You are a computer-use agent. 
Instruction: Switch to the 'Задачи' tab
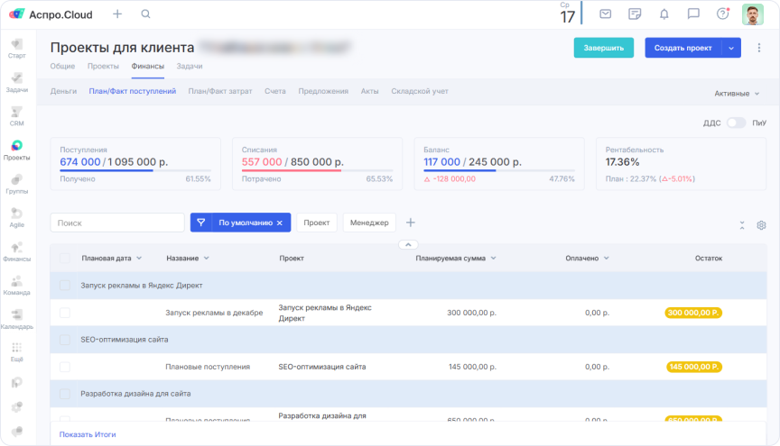(x=189, y=66)
